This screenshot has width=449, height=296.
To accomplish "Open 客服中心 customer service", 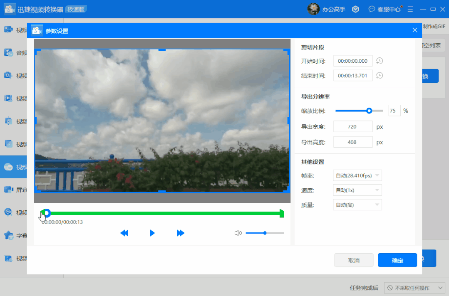I will click(x=385, y=10).
